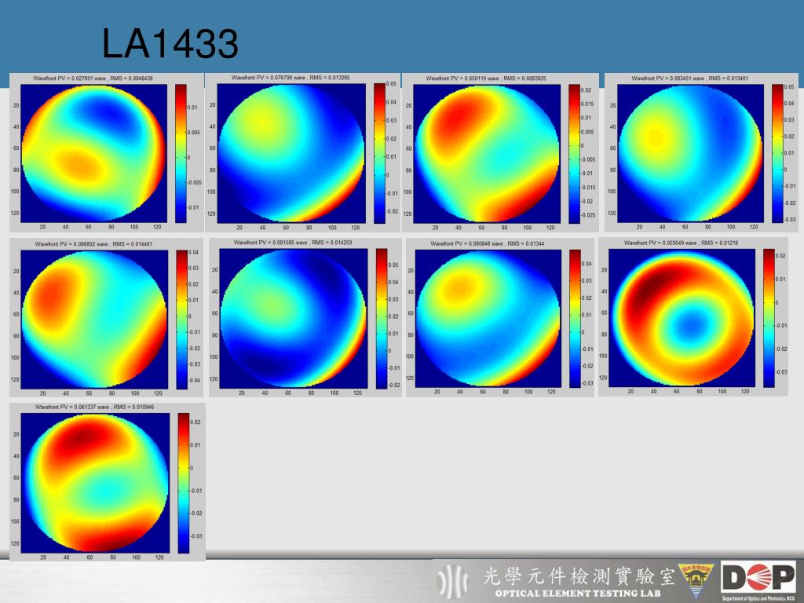Click the DOP department logo
The height and width of the screenshot is (603, 804).
[758, 578]
